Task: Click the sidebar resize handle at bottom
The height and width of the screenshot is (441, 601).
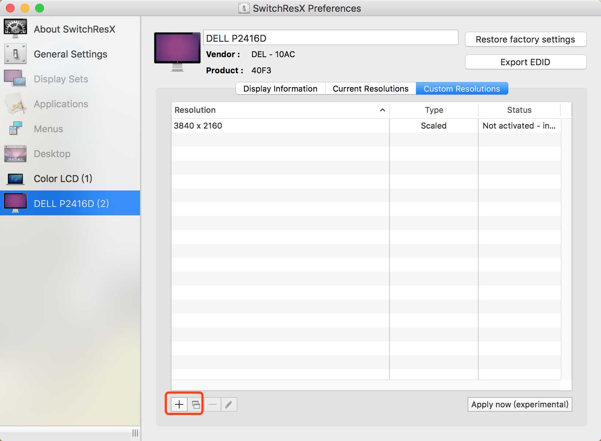Action: tap(135, 433)
